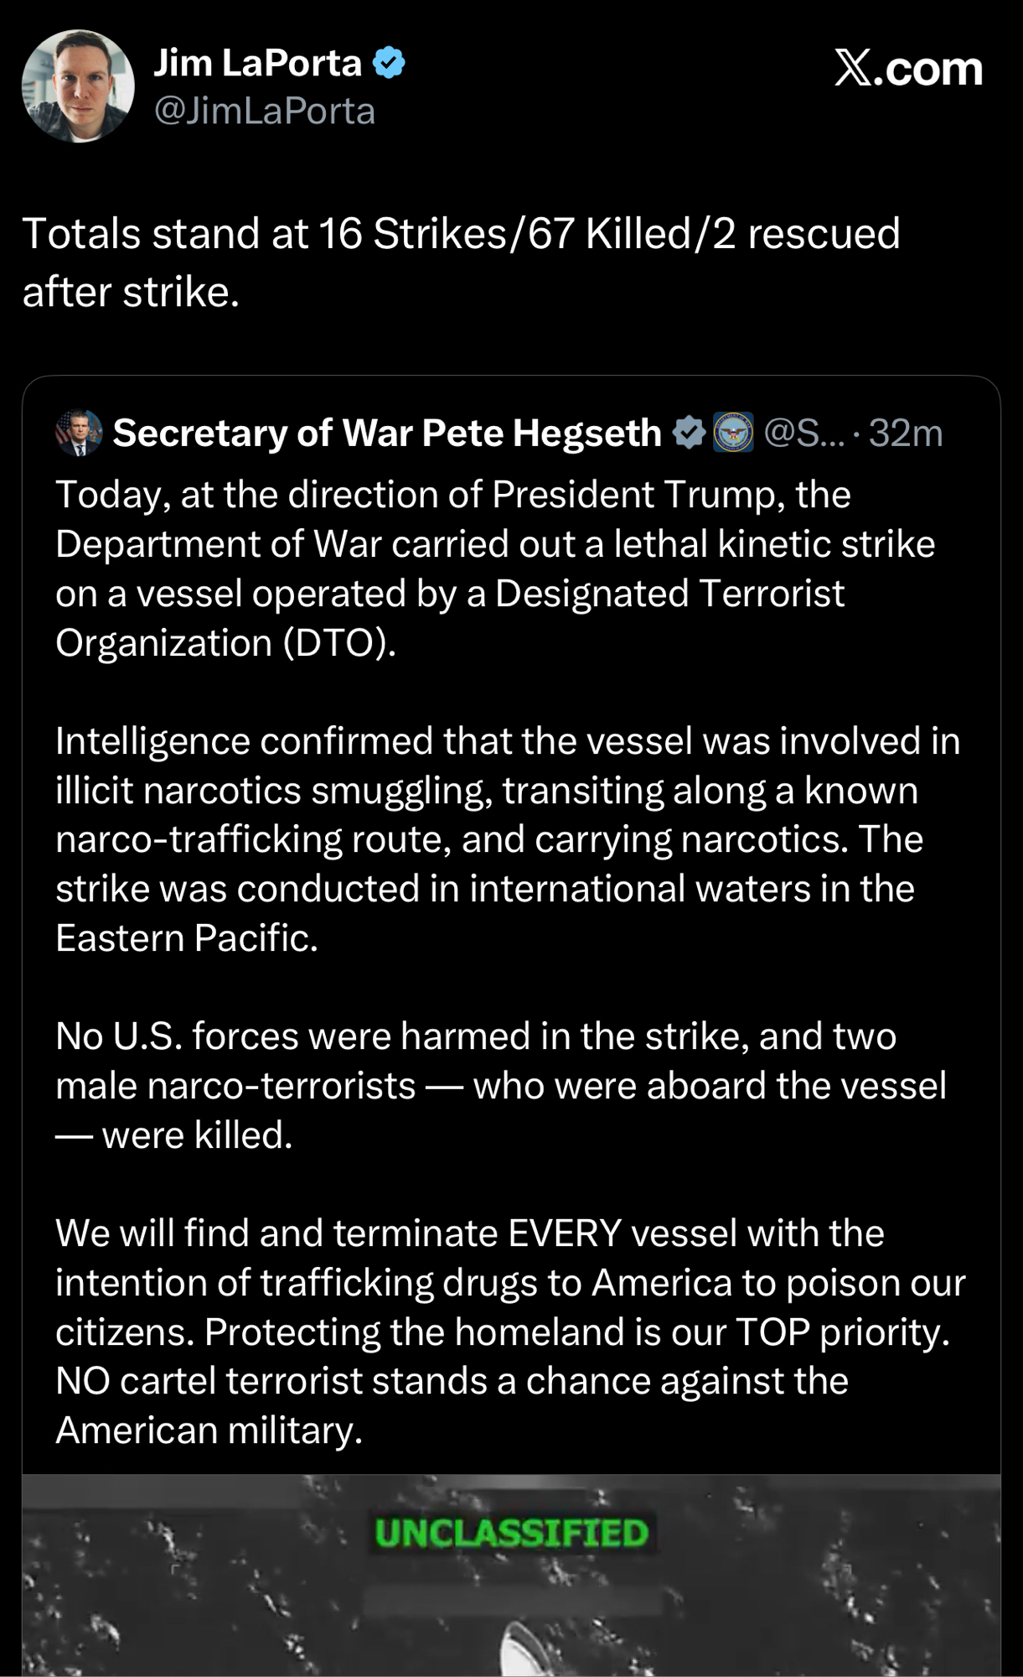This screenshot has height=1677, width=1023.
Task: Click paragraph starting "No U.S. forces"
Action: pyautogui.click(x=500, y=1085)
